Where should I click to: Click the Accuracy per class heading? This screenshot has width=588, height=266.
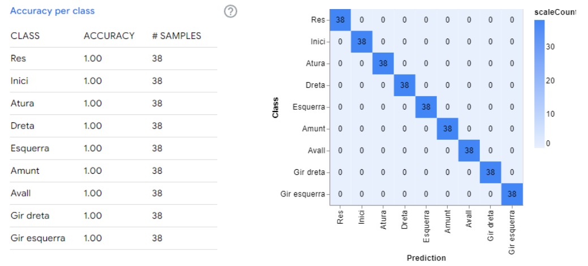click(x=52, y=11)
